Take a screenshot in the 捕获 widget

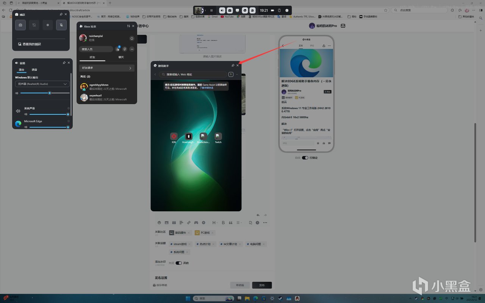[x=20, y=25]
